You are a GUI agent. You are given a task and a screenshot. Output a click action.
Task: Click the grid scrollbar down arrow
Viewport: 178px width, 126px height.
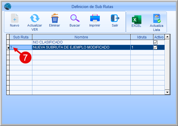167,92
